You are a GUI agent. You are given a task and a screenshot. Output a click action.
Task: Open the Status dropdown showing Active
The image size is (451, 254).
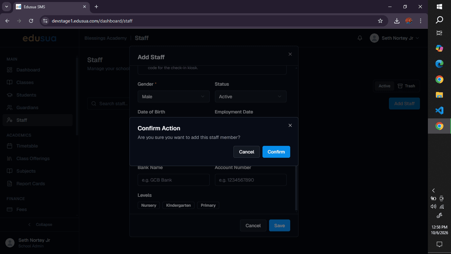coord(251,97)
